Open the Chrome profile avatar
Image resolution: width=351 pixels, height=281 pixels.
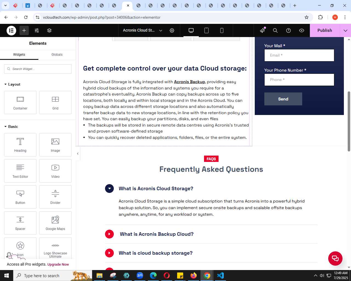tap(335, 17)
